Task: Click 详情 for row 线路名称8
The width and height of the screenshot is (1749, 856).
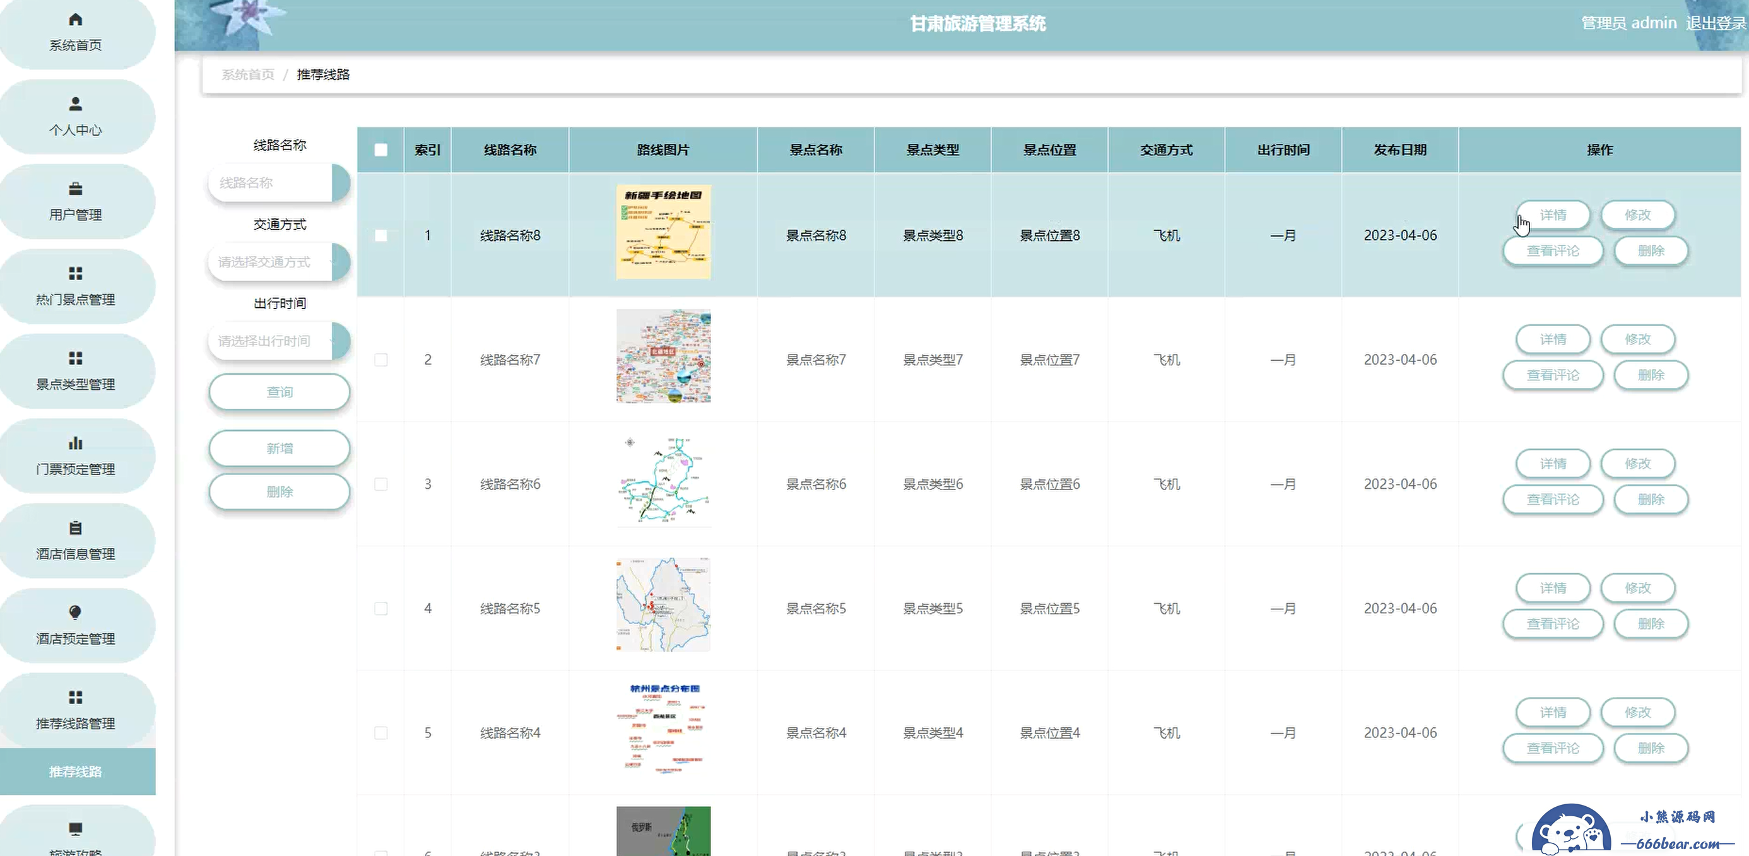Action: (1553, 214)
